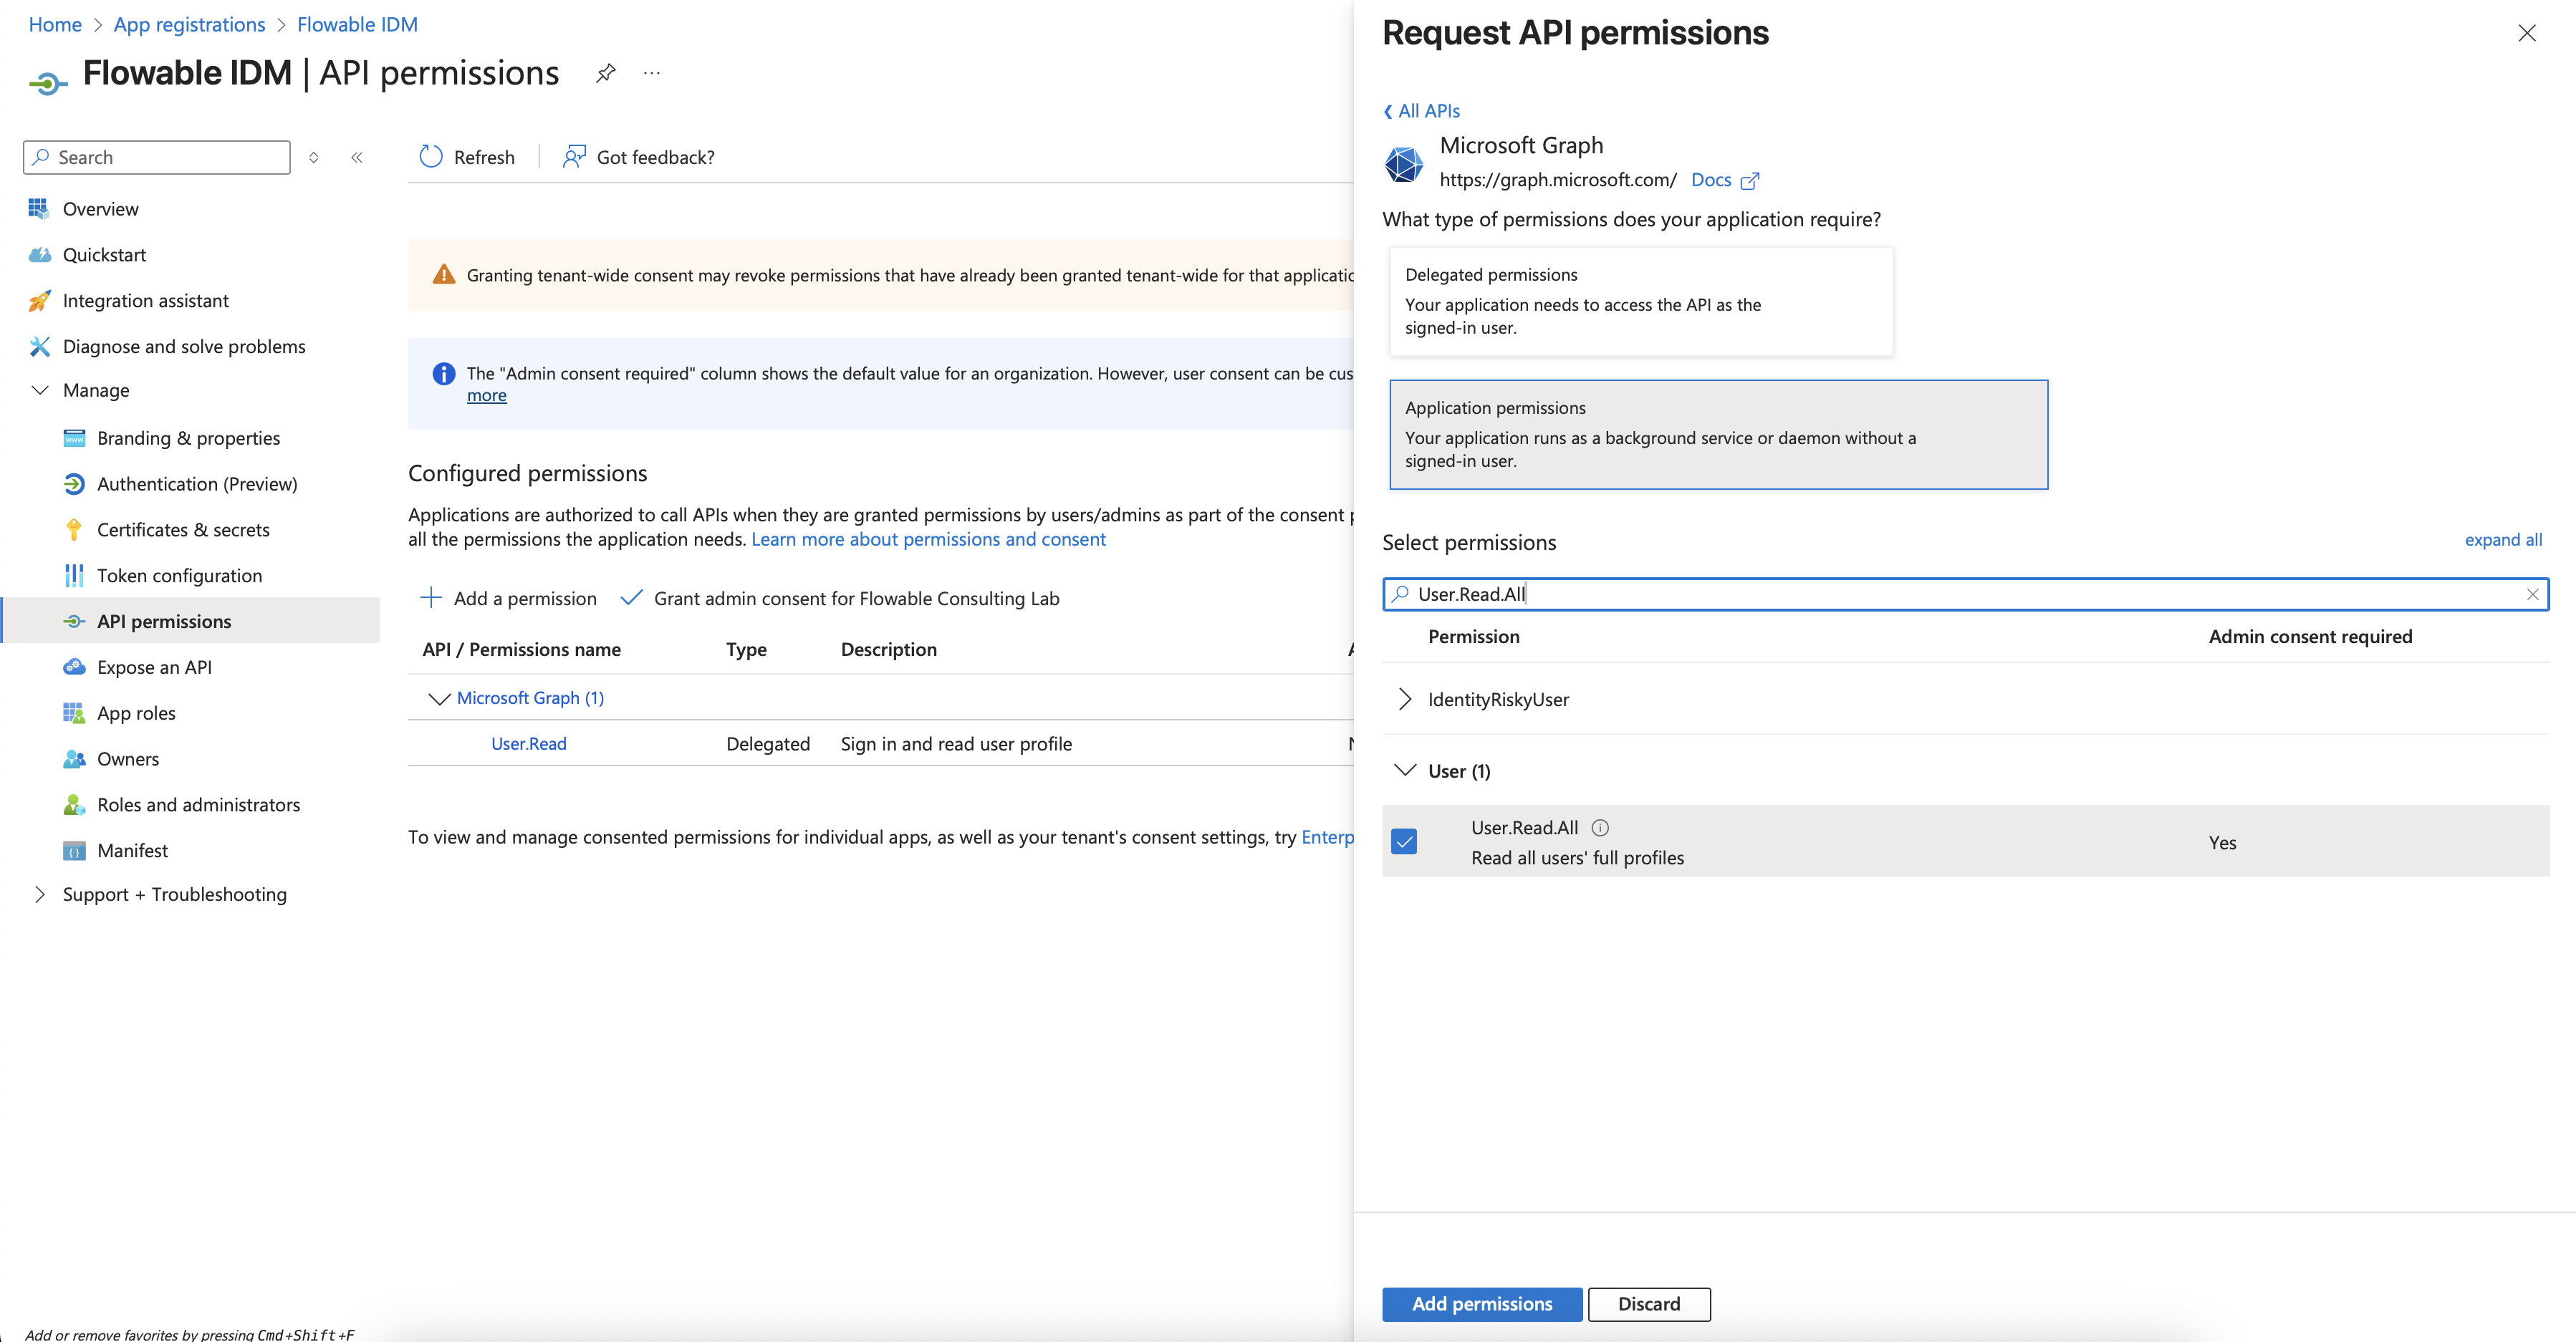Screen dimensions: 2576x1342
Task: Clear the User.Read.All search field
Action: (x=2533, y=593)
